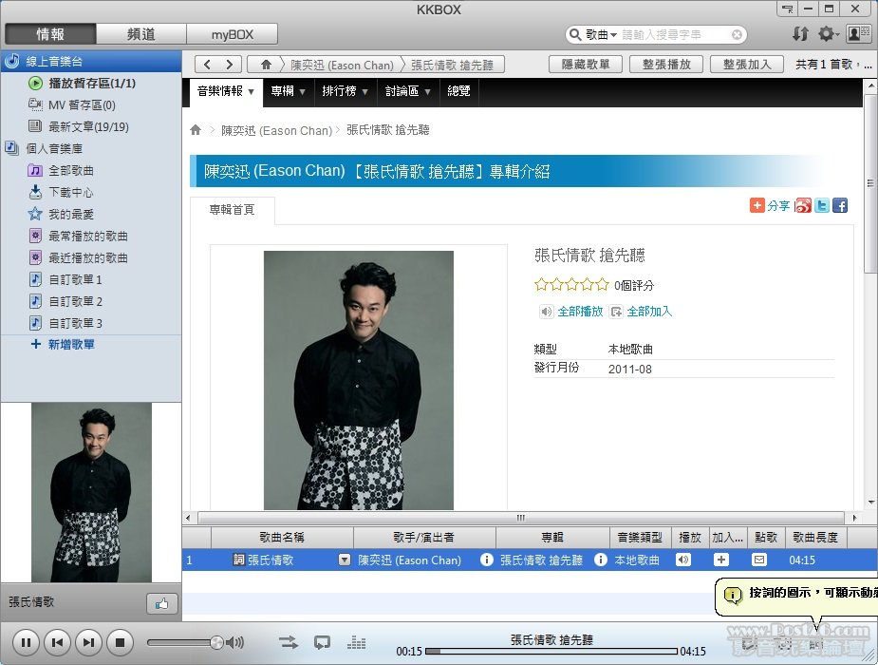Share via the Facebook icon

tap(840, 205)
